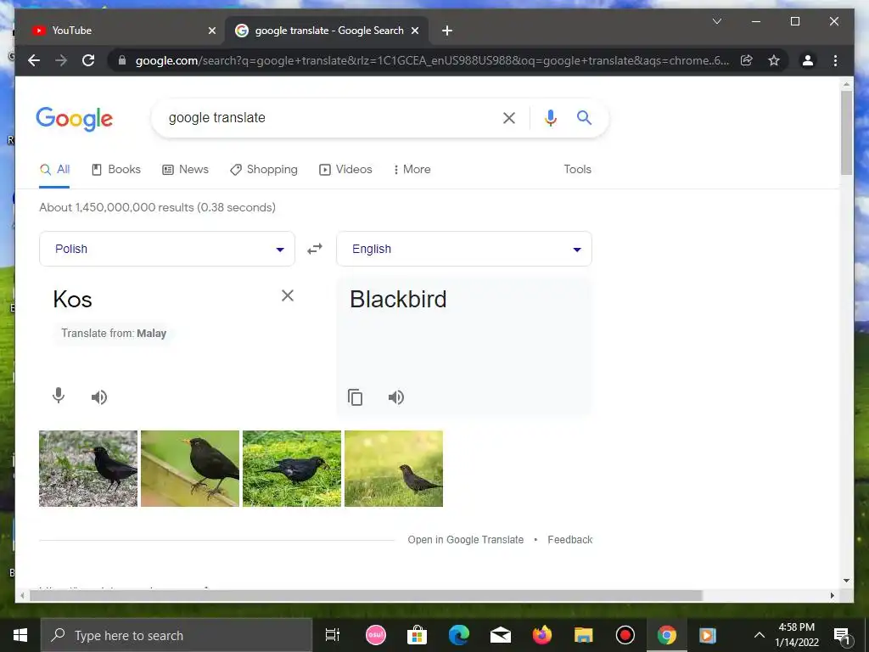Open the English target language dropdown
The width and height of the screenshot is (869, 652).
coord(464,249)
